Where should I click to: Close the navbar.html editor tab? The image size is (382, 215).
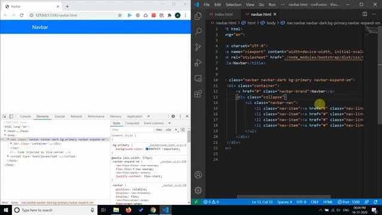275,14
